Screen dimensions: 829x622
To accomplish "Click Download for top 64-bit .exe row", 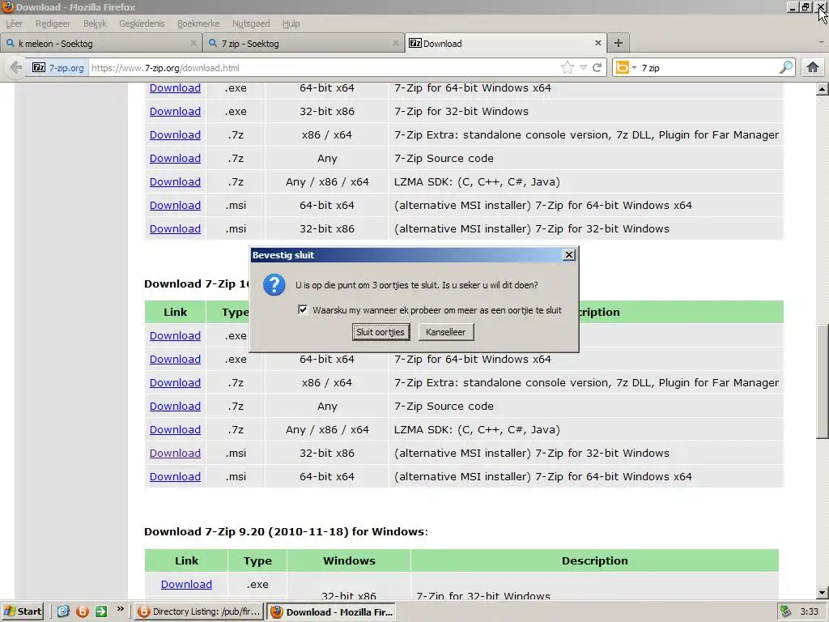I will click(175, 87).
